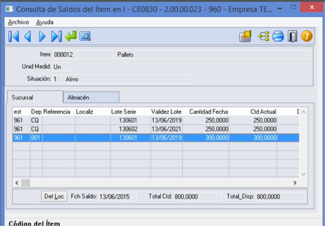Switch to the Almacén tab

click(91, 97)
